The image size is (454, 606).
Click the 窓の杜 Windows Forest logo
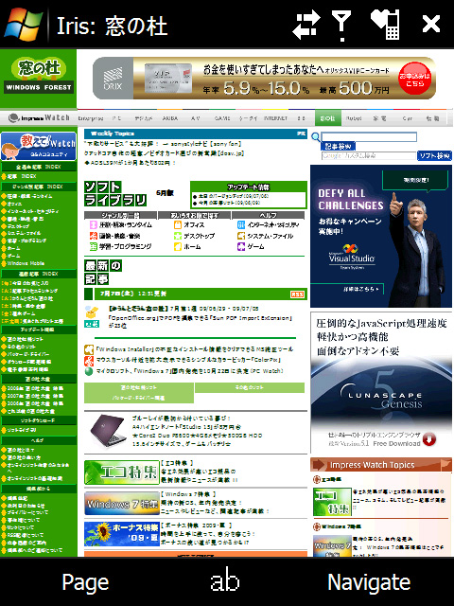(x=39, y=75)
